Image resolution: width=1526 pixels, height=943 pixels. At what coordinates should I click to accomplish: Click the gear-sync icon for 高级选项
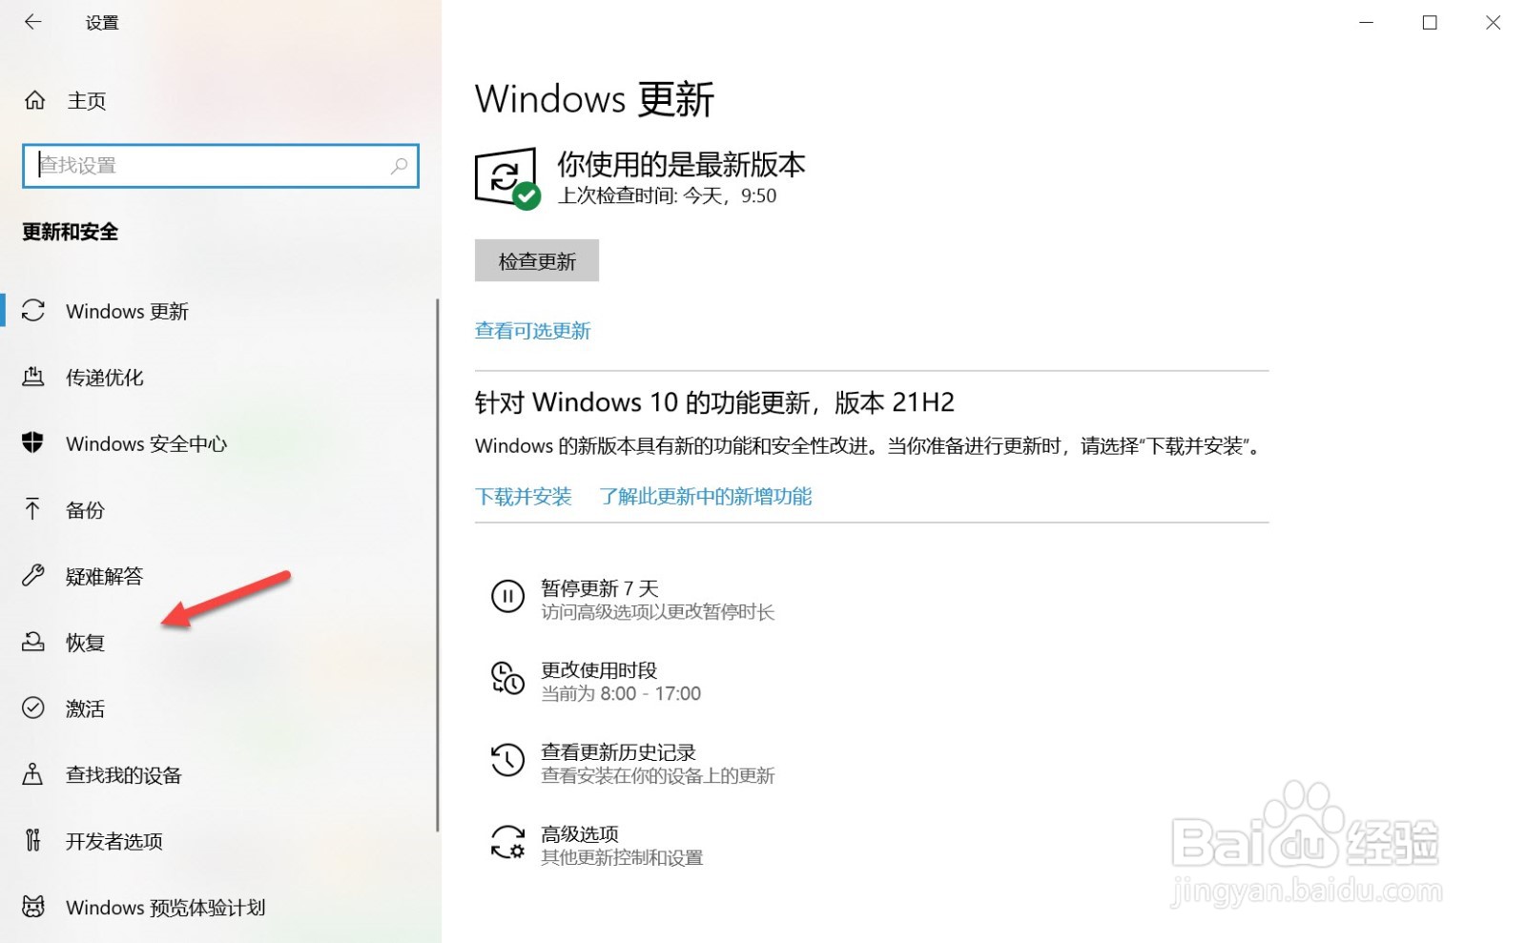[x=507, y=843]
